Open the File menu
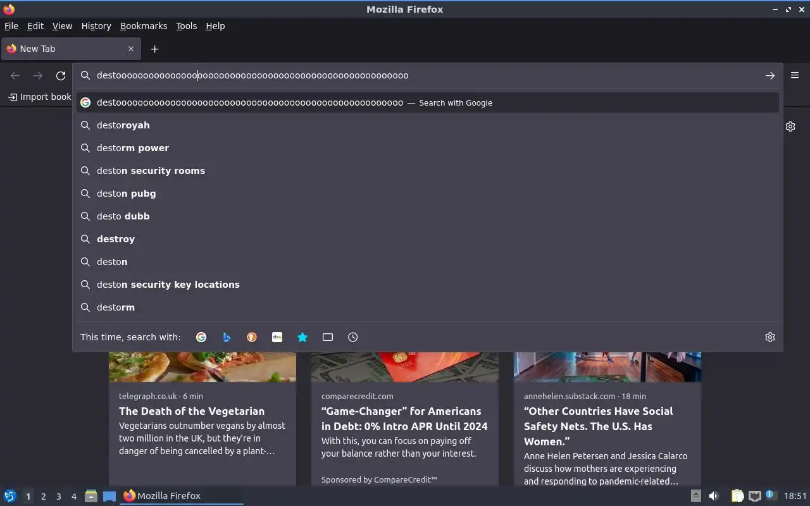The width and height of the screenshot is (810, 506). pyautogui.click(x=11, y=26)
